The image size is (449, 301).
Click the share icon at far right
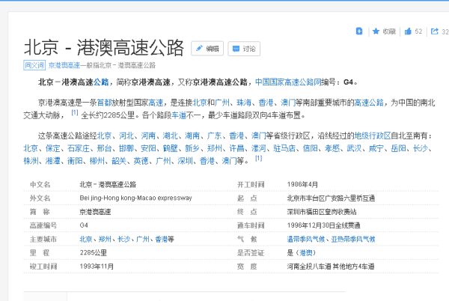point(436,31)
